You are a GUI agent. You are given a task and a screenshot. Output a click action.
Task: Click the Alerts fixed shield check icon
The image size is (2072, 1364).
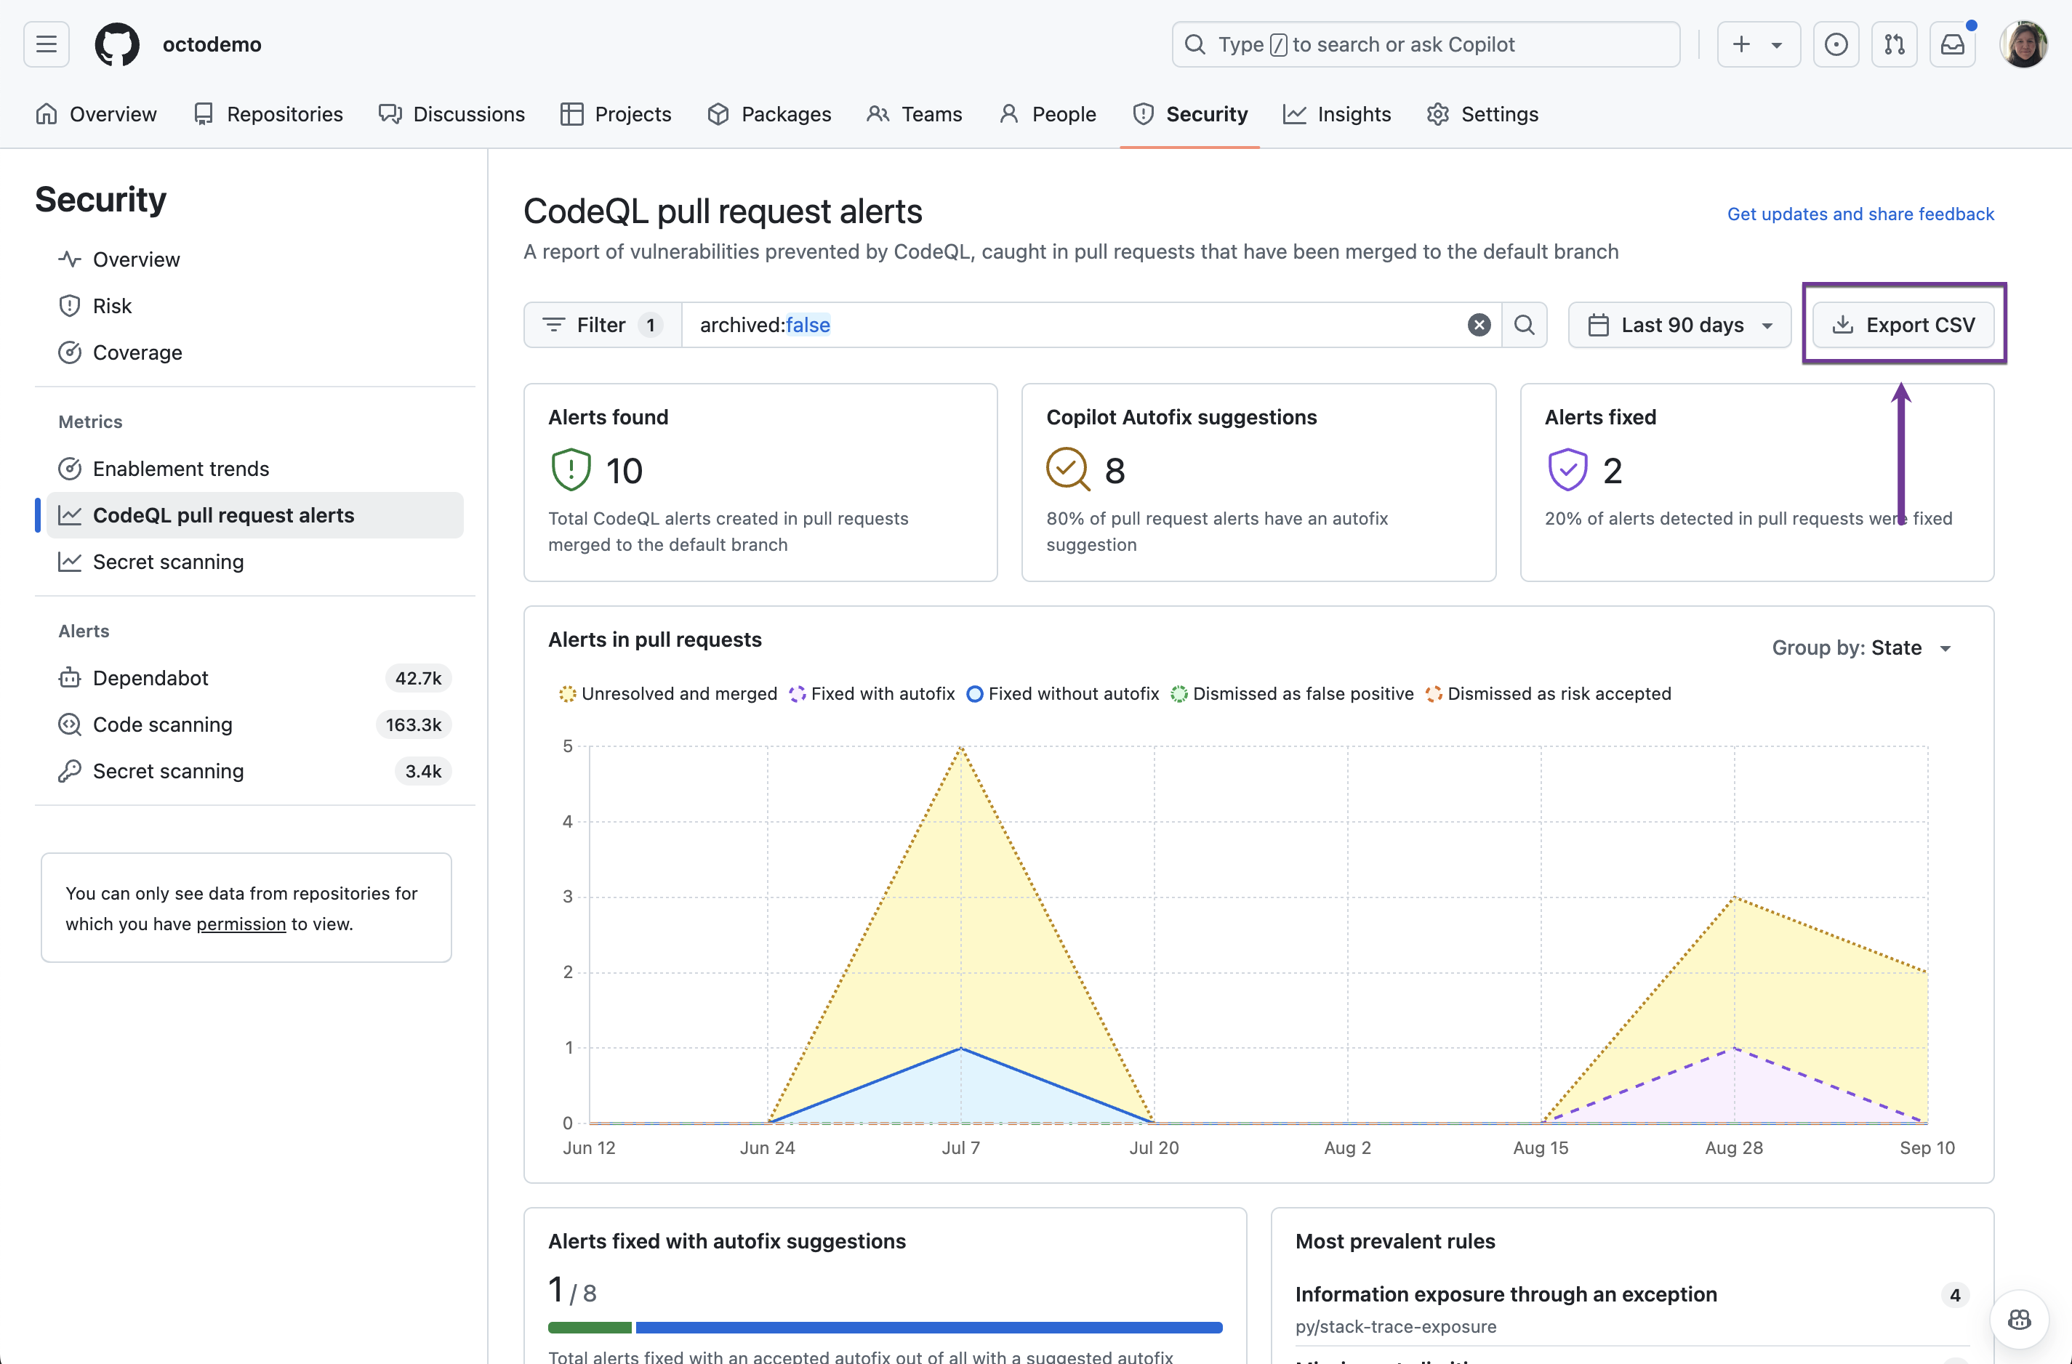[1567, 470]
